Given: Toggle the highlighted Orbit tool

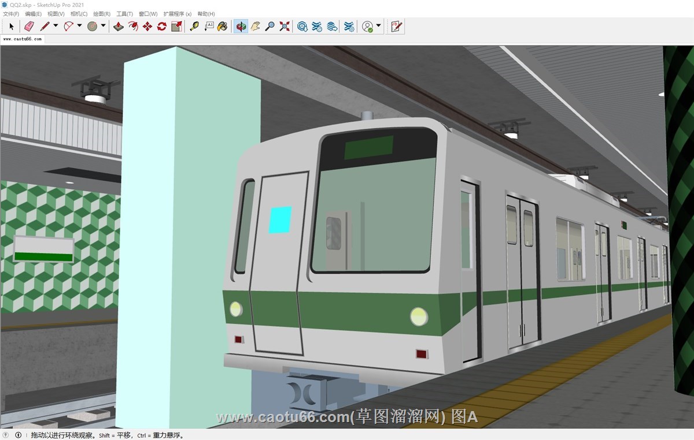Looking at the screenshot, I should pyautogui.click(x=241, y=26).
